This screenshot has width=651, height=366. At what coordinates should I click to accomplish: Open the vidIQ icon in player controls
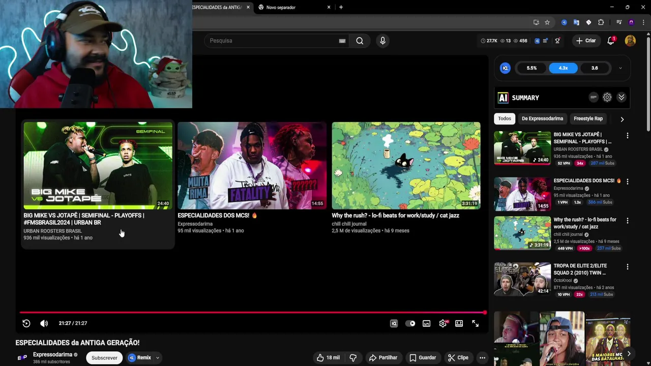pos(394,323)
